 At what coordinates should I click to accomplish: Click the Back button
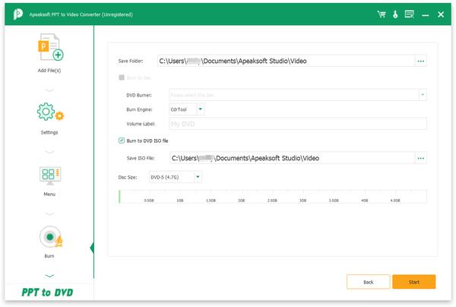point(368,282)
